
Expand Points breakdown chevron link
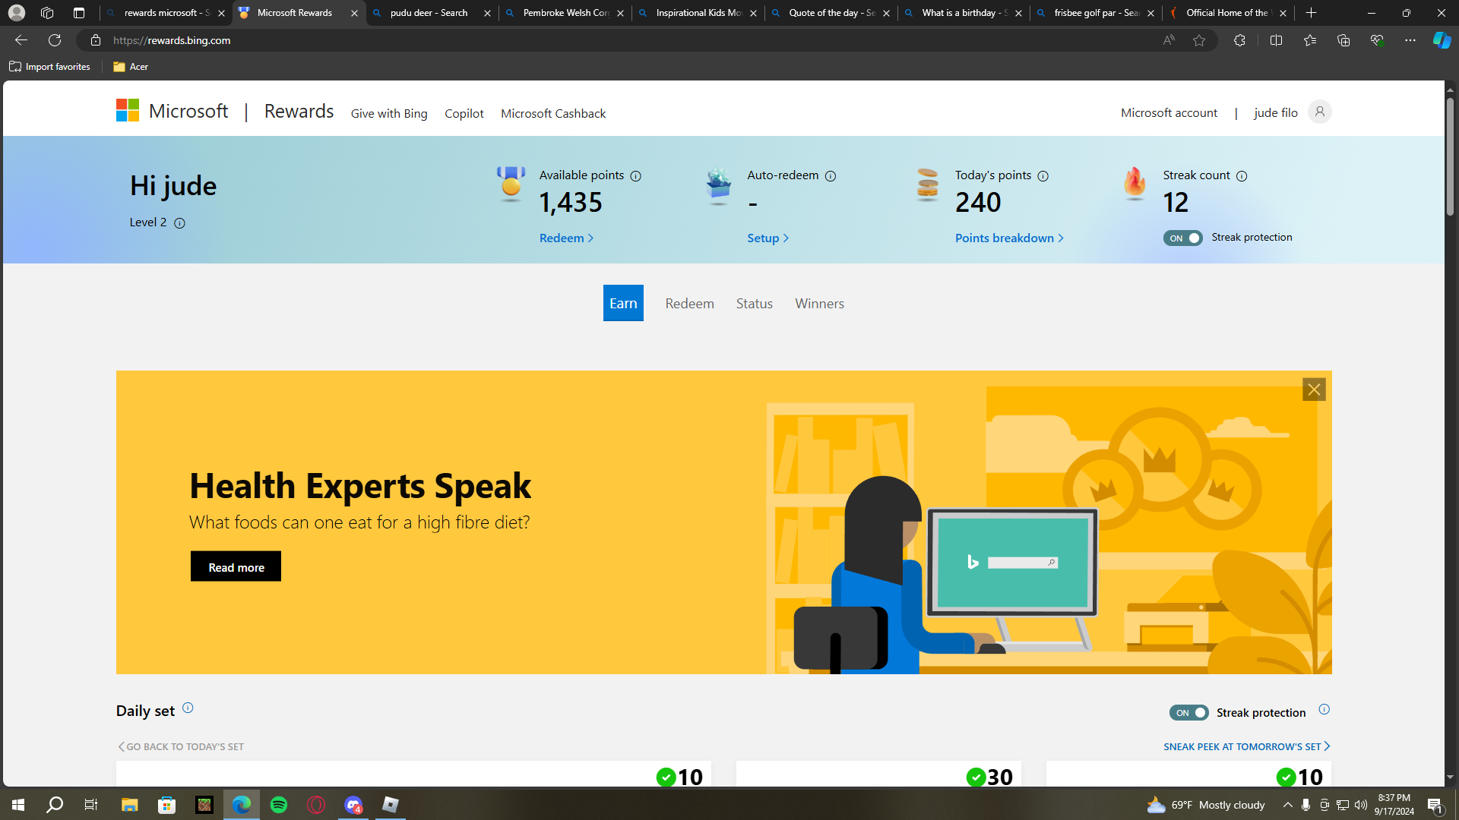(x=1009, y=238)
